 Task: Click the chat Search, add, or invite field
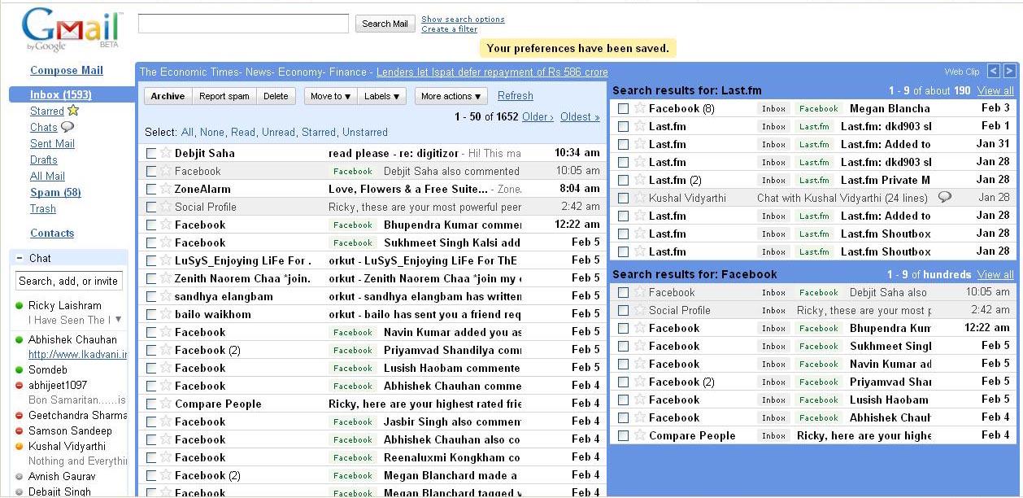click(x=69, y=281)
